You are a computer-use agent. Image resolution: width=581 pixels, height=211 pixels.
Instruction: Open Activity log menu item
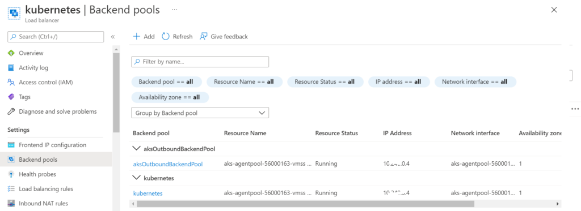point(33,68)
